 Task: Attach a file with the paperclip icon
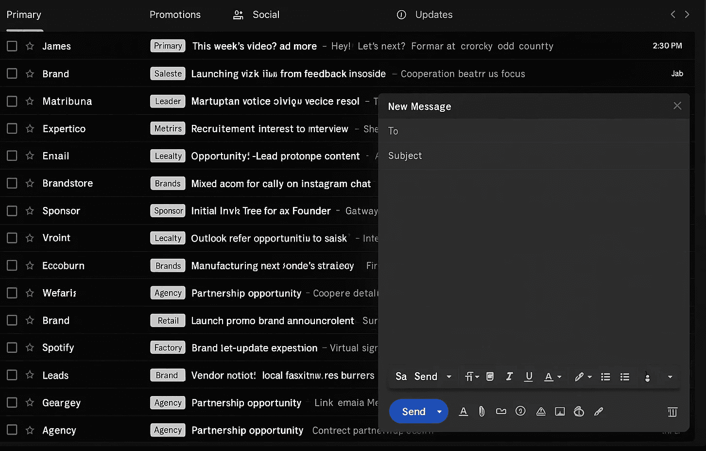(x=482, y=412)
